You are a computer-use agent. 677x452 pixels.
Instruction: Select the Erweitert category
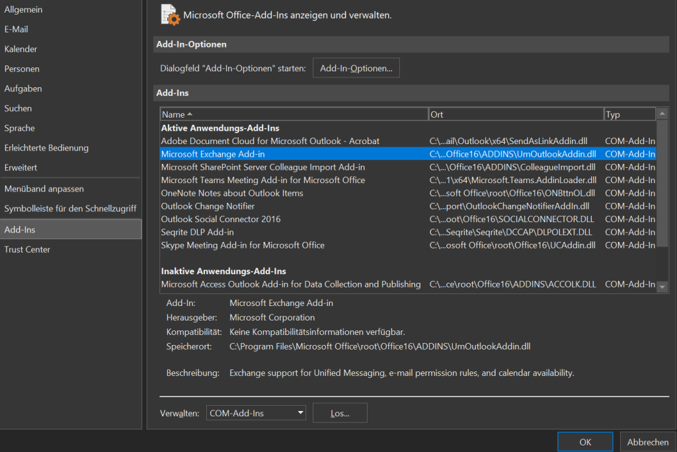[x=20, y=167]
